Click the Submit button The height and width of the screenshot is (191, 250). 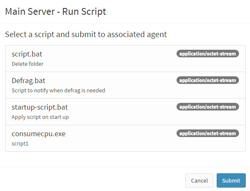click(x=231, y=180)
